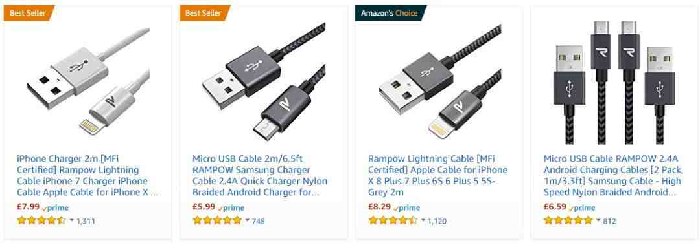Click Best Seller badge on iPhone Charger
The image size is (700, 243).
coord(28,13)
